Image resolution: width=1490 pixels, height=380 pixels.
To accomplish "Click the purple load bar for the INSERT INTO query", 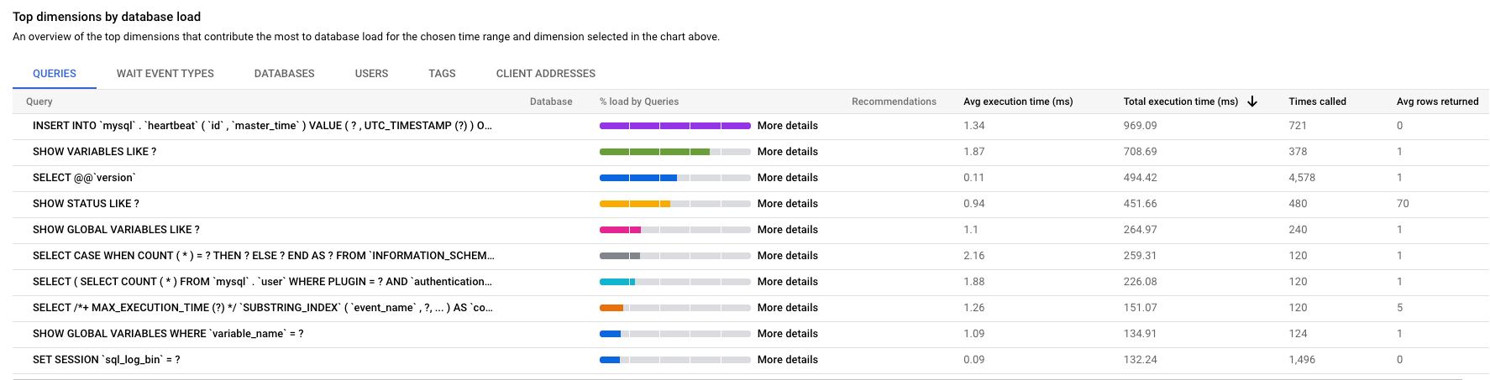I will tap(674, 126).
